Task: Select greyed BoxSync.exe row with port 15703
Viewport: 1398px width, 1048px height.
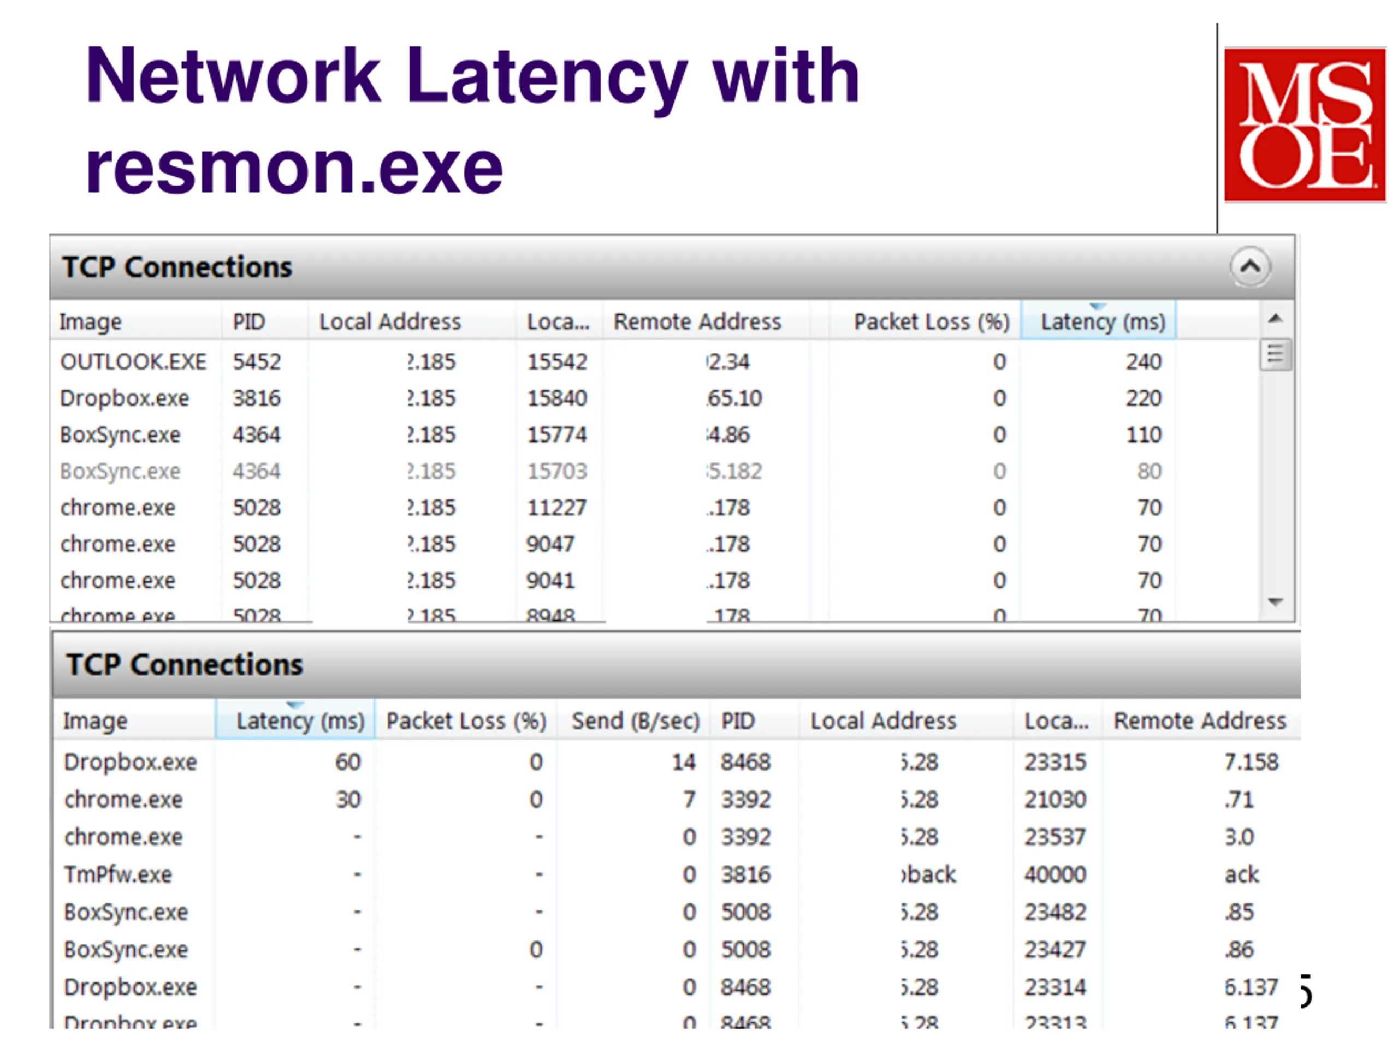Action: [x=654, y=471]
